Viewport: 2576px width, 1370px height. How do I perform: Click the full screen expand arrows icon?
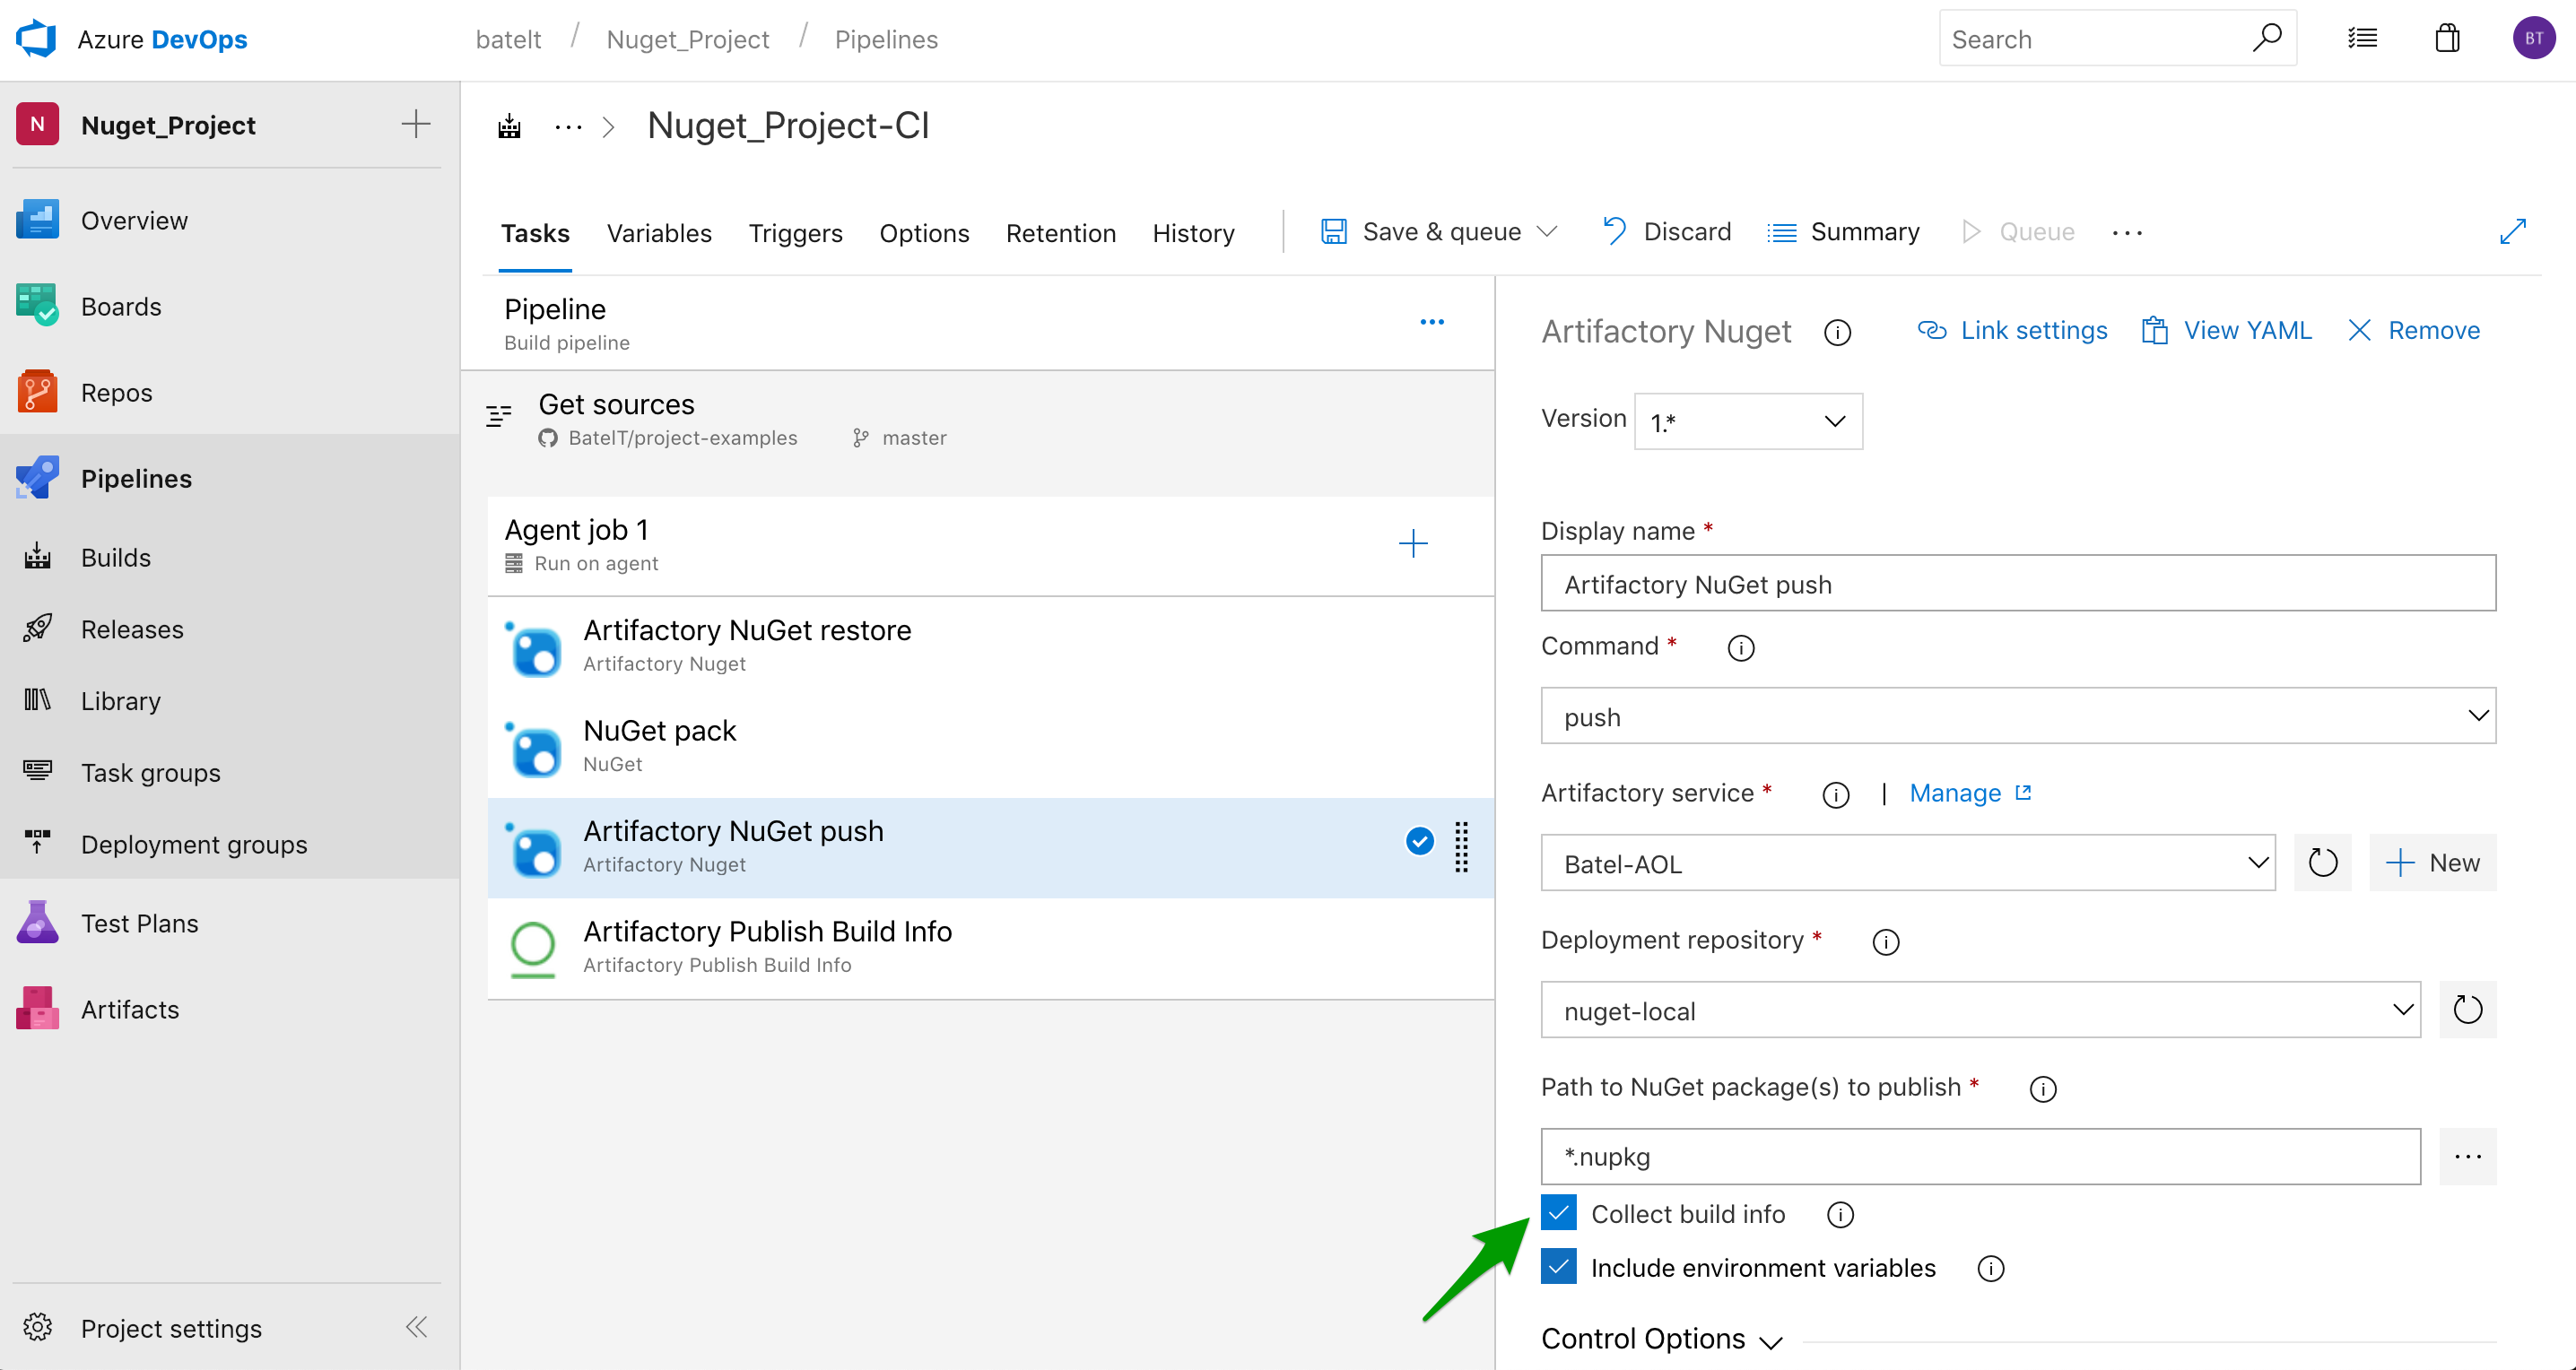2511,232
